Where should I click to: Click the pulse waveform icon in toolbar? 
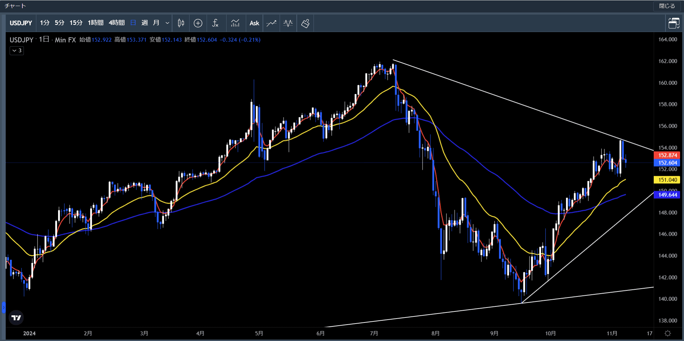[288, 23]
